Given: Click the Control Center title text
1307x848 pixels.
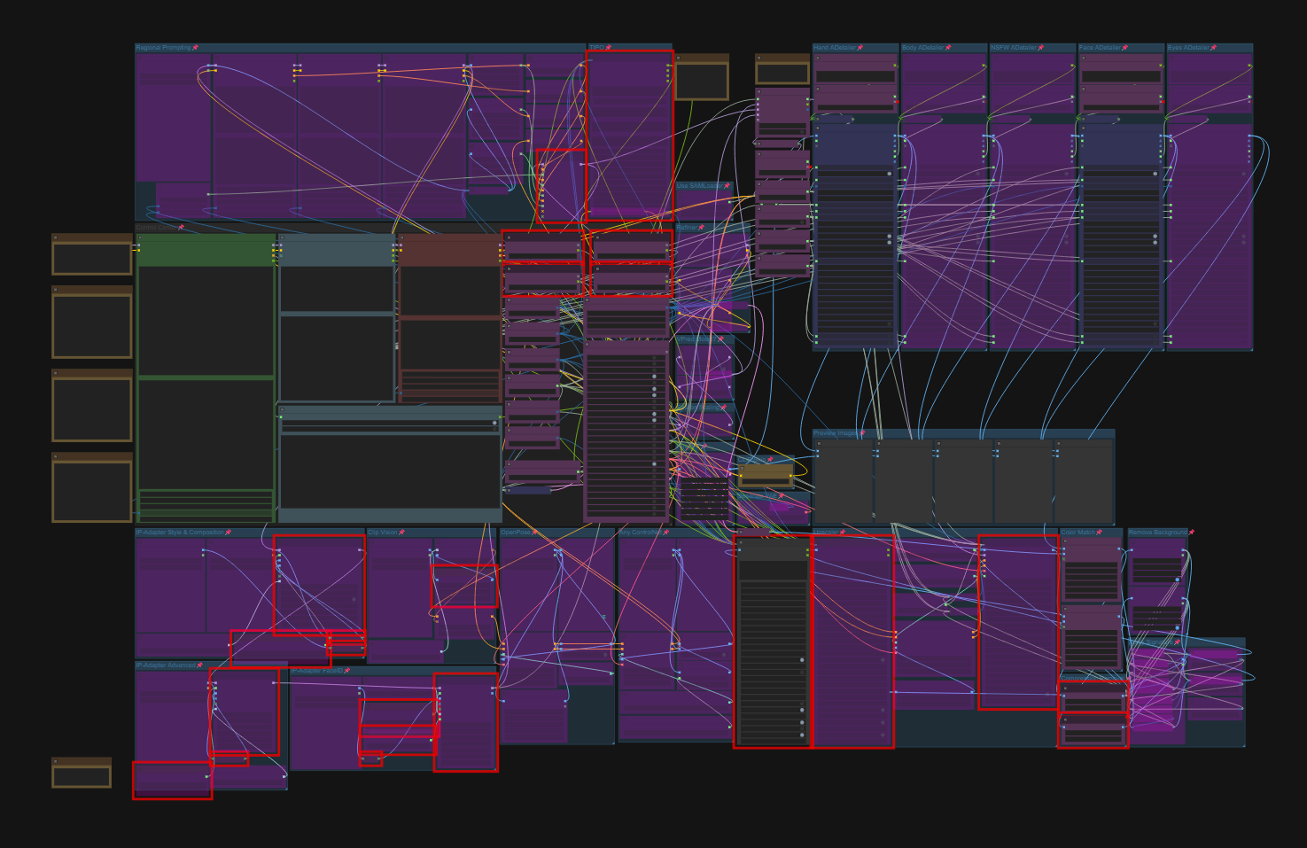Looking at the screenshot, I should (157, 228).
